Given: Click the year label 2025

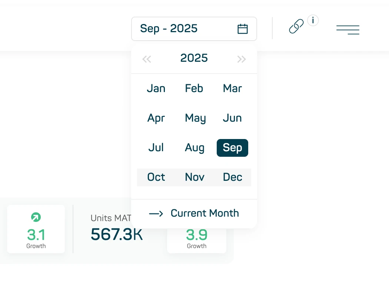Looking at the screenshot, I should point(194,58).
